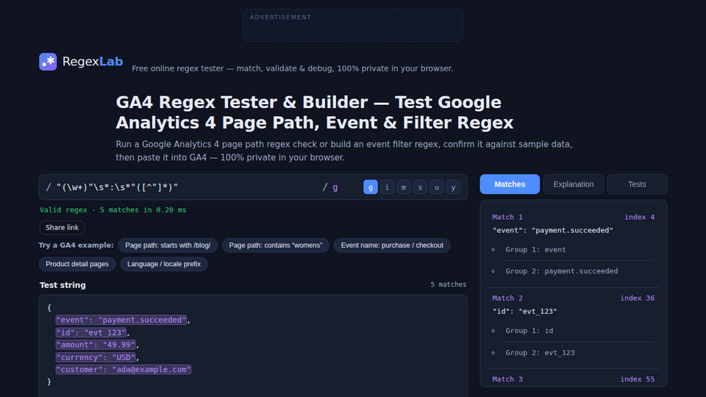Click highlighted match "currency": "USD"

point(96,357)
